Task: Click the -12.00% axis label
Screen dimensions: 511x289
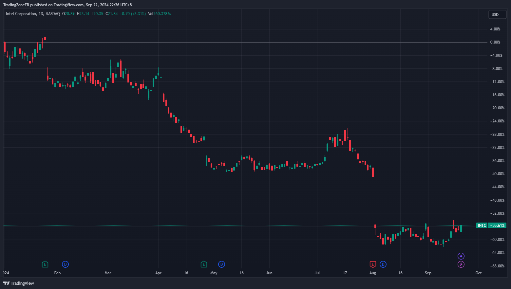Action: [x=497, y=82]
